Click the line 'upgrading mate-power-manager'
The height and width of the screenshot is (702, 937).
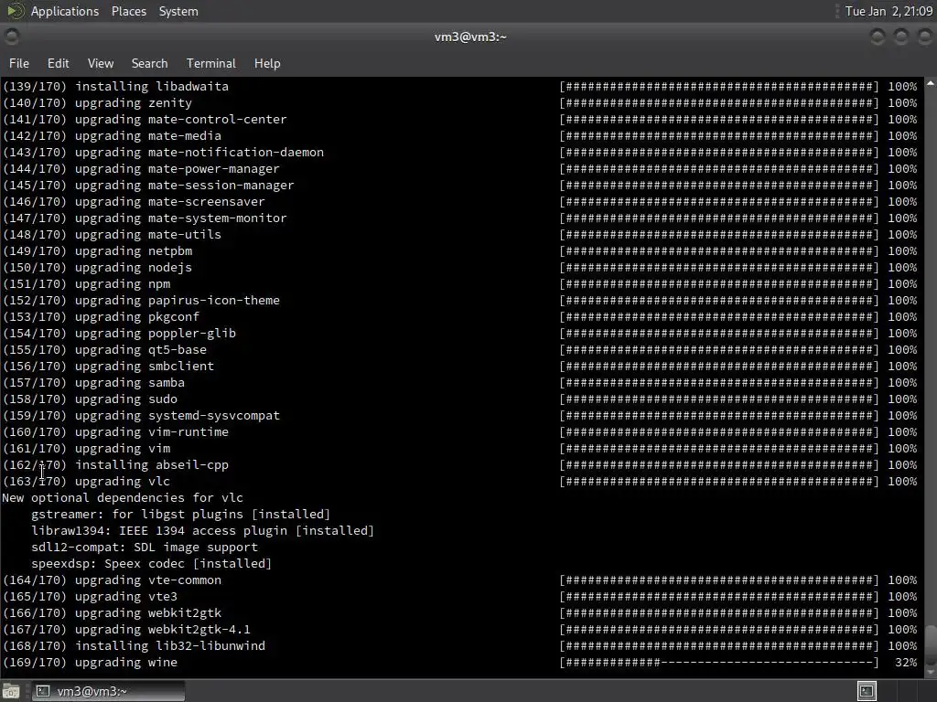point(141,168)
